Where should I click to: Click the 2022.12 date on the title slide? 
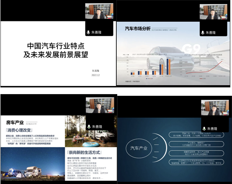pyautogui.click(x=95, y=75)
